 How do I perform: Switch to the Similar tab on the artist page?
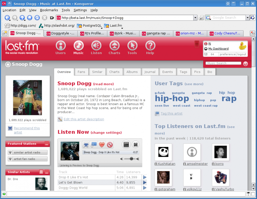[x=97, y=72]
